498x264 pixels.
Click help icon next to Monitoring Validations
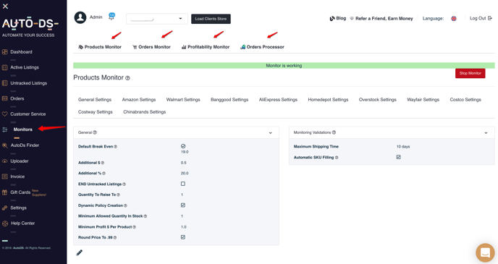(x=334, y=132)
